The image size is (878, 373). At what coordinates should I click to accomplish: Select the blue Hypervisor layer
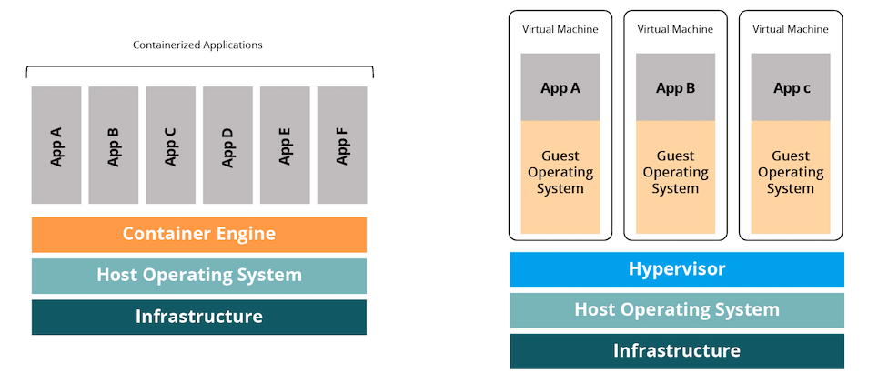pyautogui.click(x=676, y=269)
